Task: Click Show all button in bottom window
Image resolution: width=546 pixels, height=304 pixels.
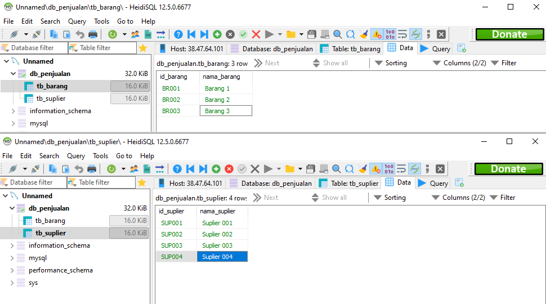Action: click(x=329, y=198)
